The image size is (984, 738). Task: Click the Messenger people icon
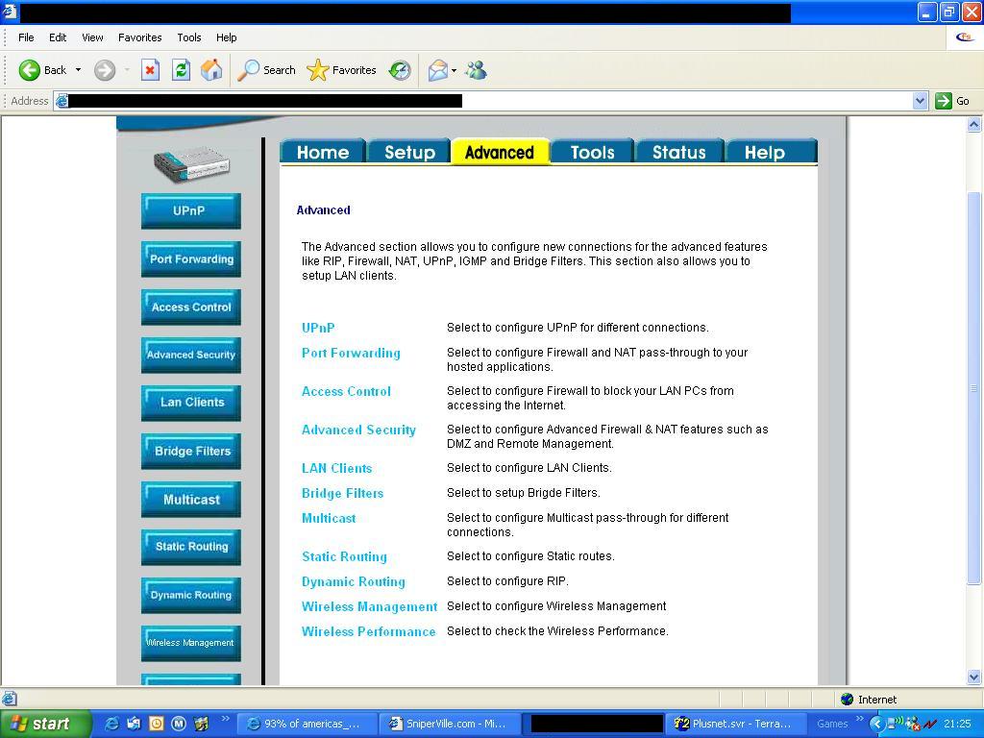[x=477, y=70]
